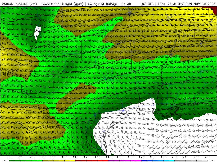Image resolution: width=217 pixels, height=162 pixels.
Task: Click the "250mb Isotachs (kts)" title text
Action: [19, 4]
